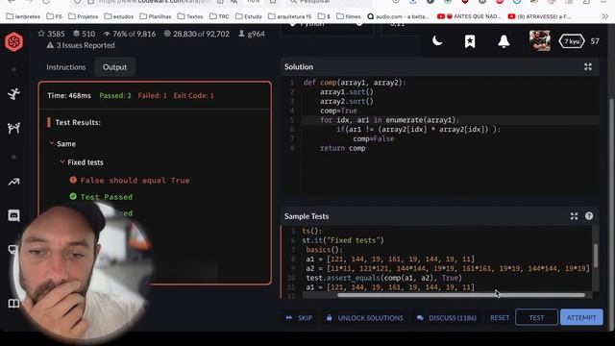Open '(9) ATRAVESSEI a F...' bookmark
Image resolution: width=615 pixels, height=346 pixels.
pos(539,16)
